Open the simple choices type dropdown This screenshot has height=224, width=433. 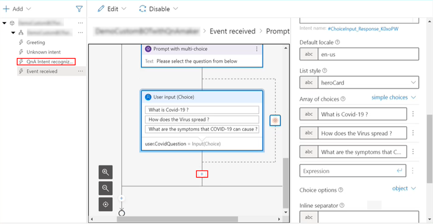point(394,97)
